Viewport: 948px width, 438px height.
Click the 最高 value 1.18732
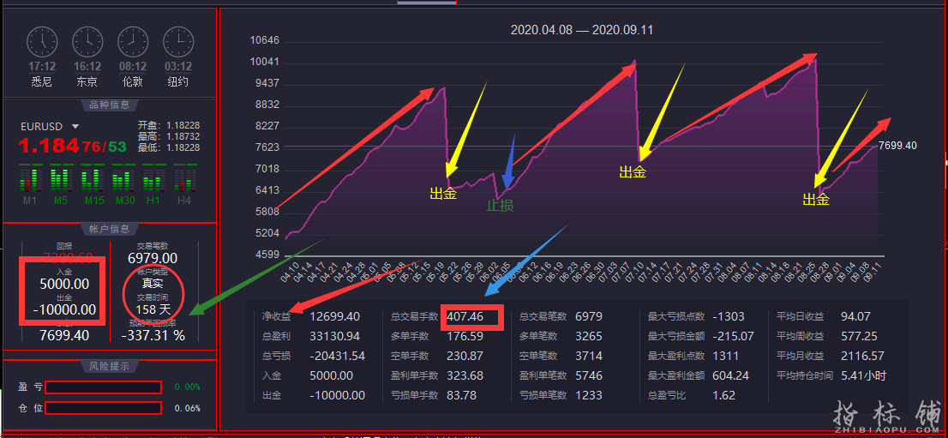coord(183,137)
